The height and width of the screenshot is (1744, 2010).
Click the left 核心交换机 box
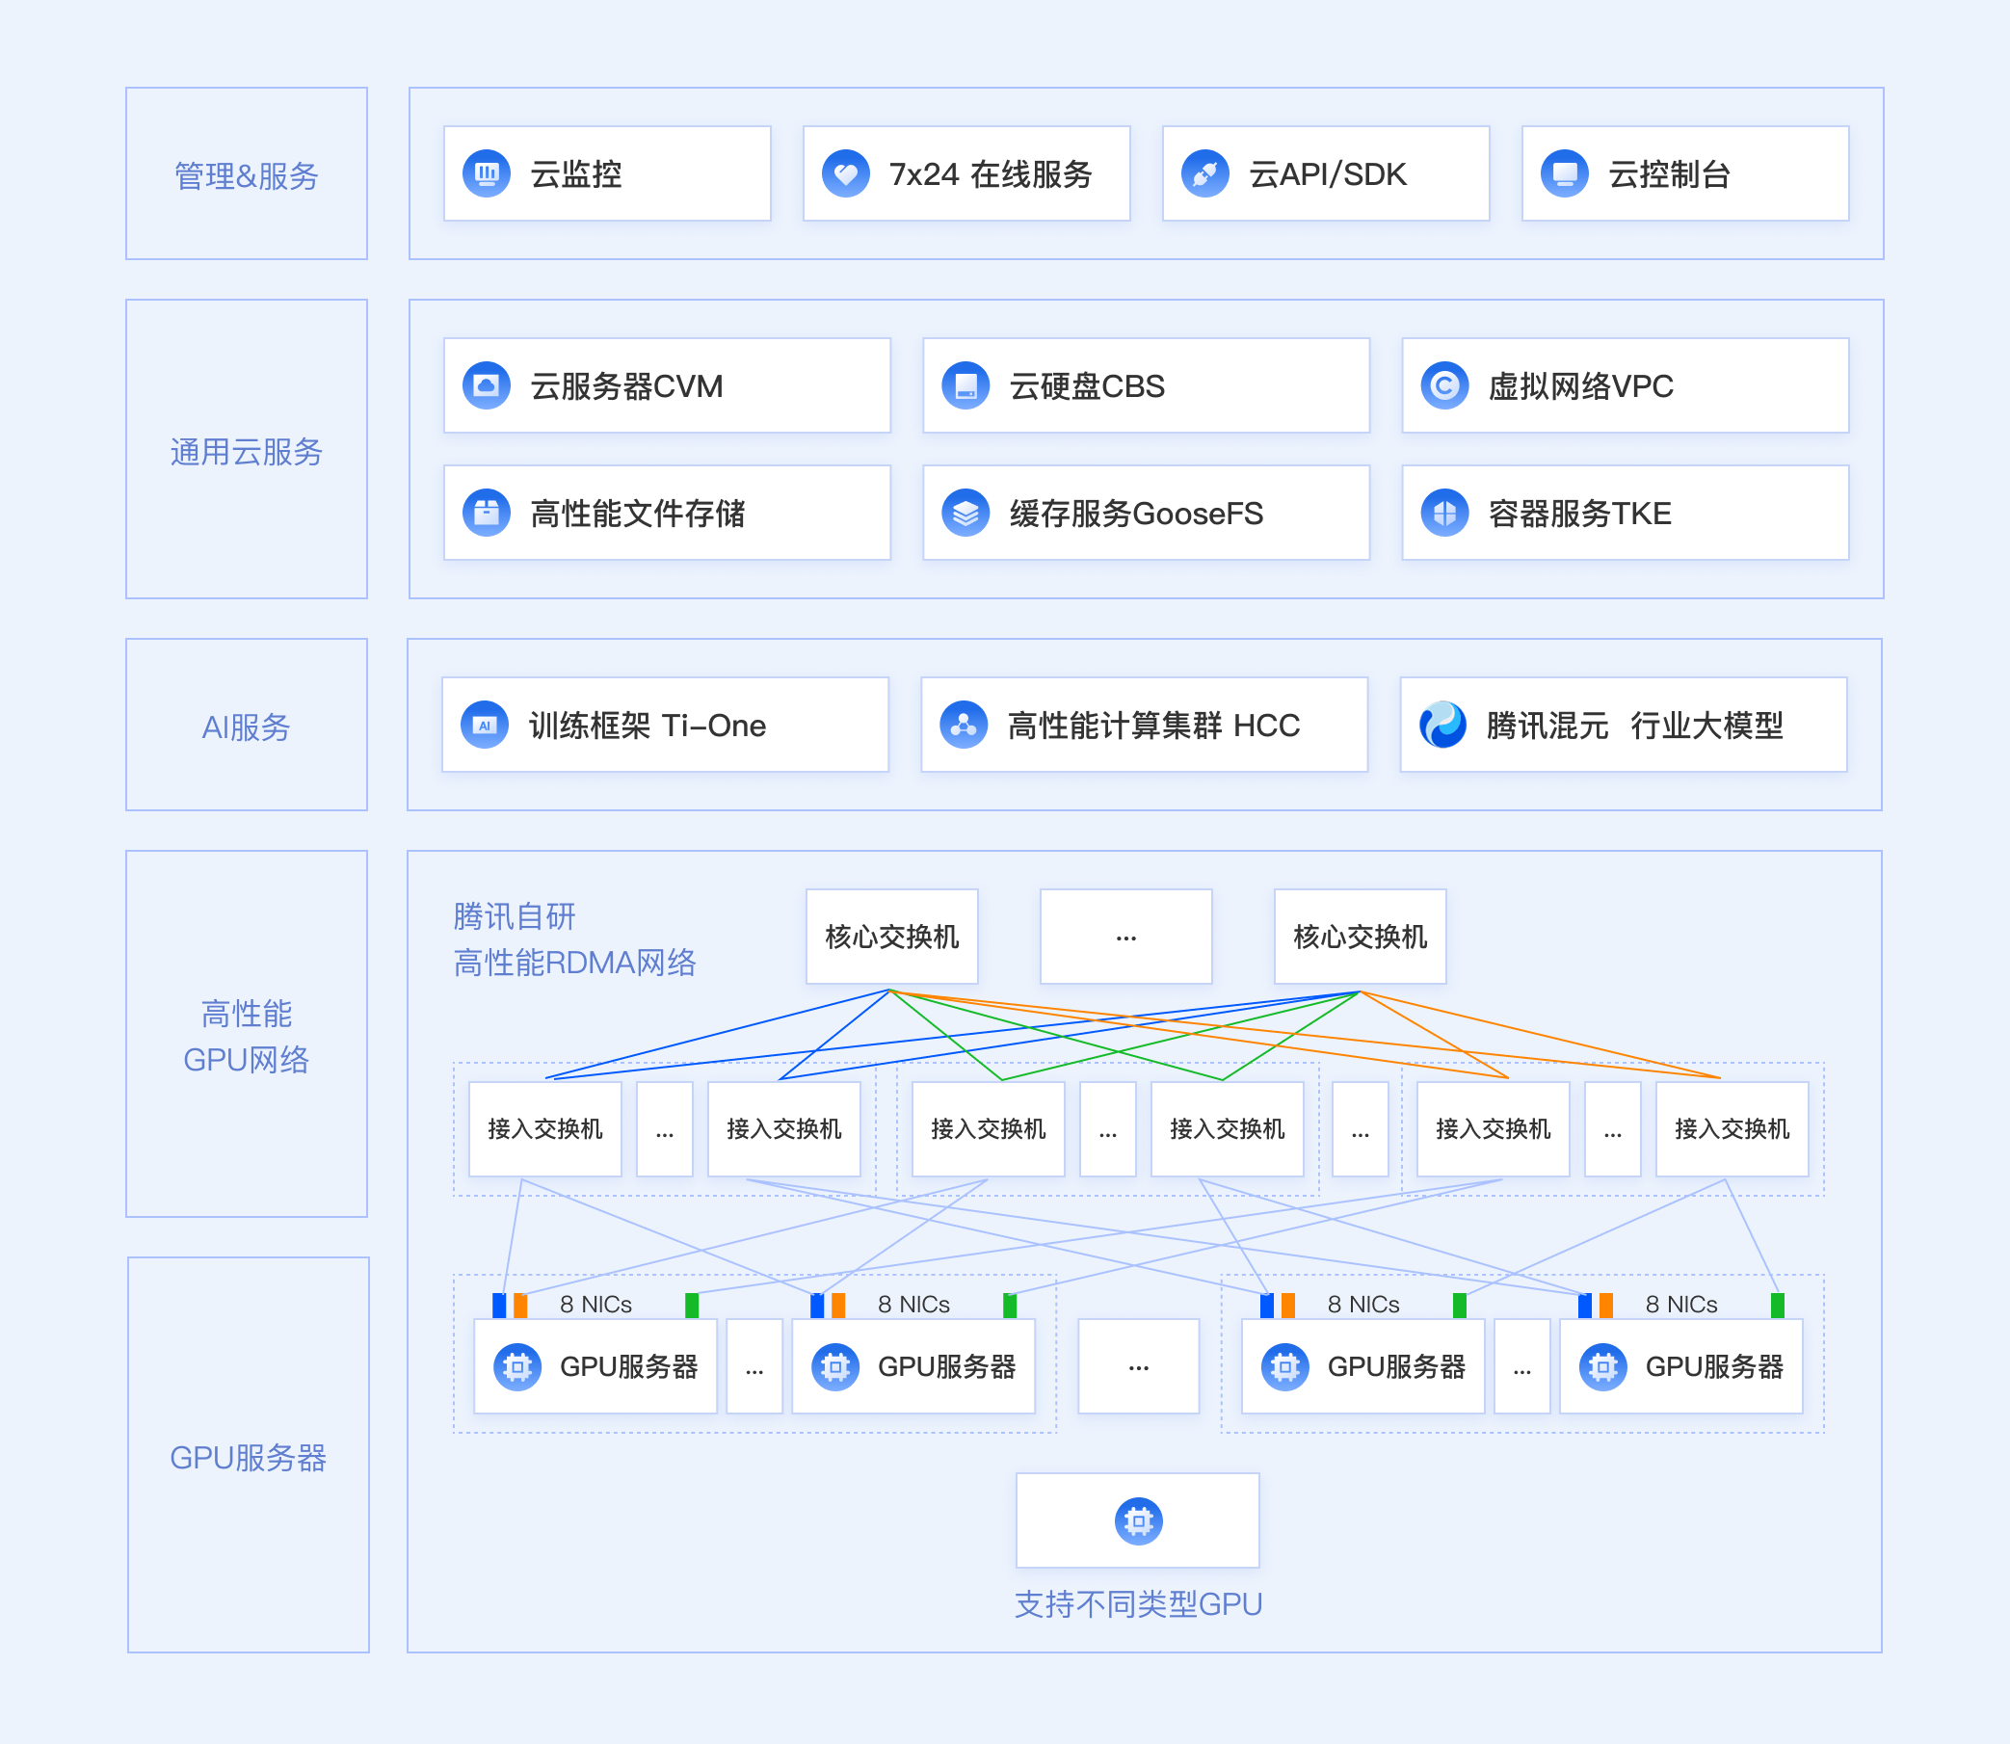pos(890,936)
